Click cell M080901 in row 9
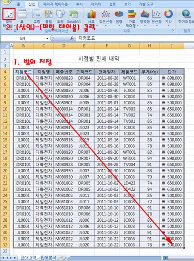 pos(64,103)
